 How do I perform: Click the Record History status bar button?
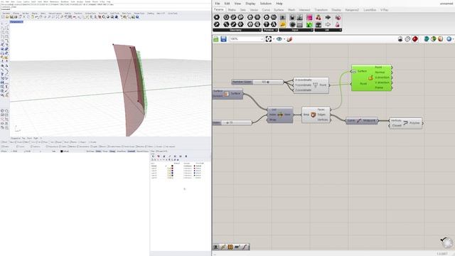point(142,151)
